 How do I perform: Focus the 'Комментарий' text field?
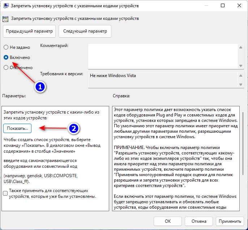click(163, 56)
